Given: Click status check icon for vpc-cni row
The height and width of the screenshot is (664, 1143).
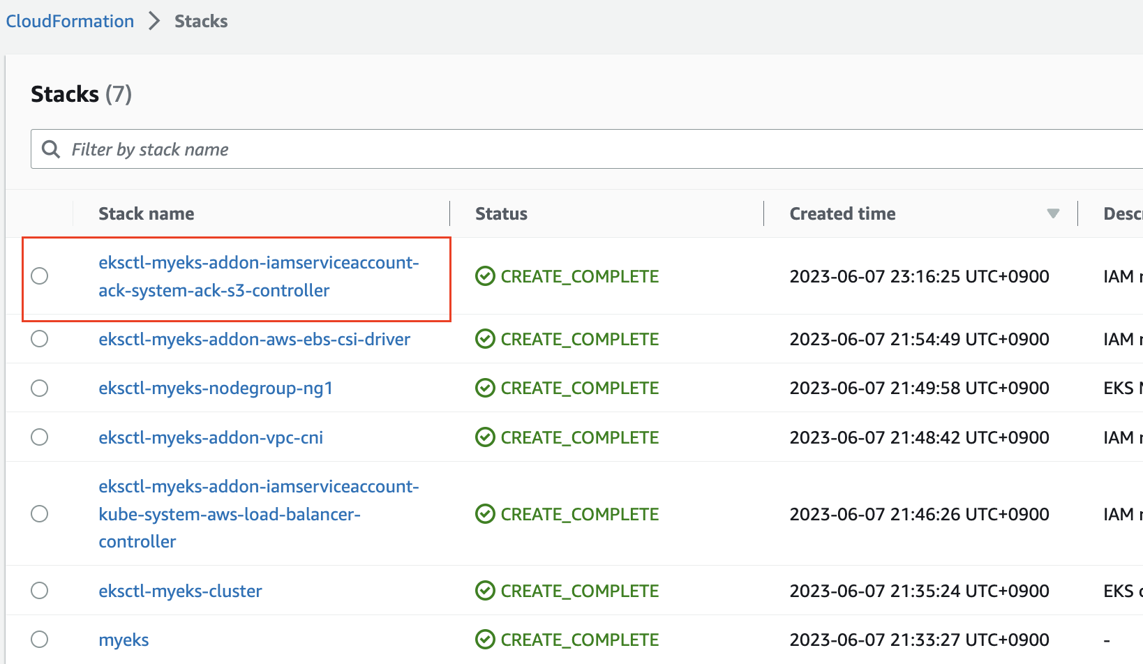Looking at the screenshot, I should [485, 437].
